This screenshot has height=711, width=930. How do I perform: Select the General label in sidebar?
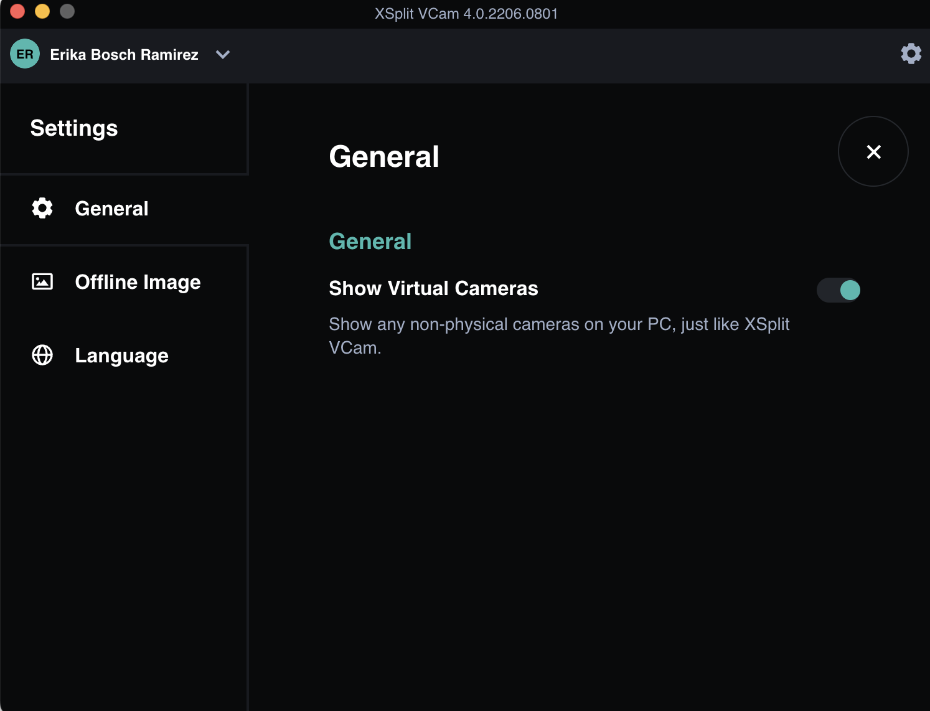[111, 209]
